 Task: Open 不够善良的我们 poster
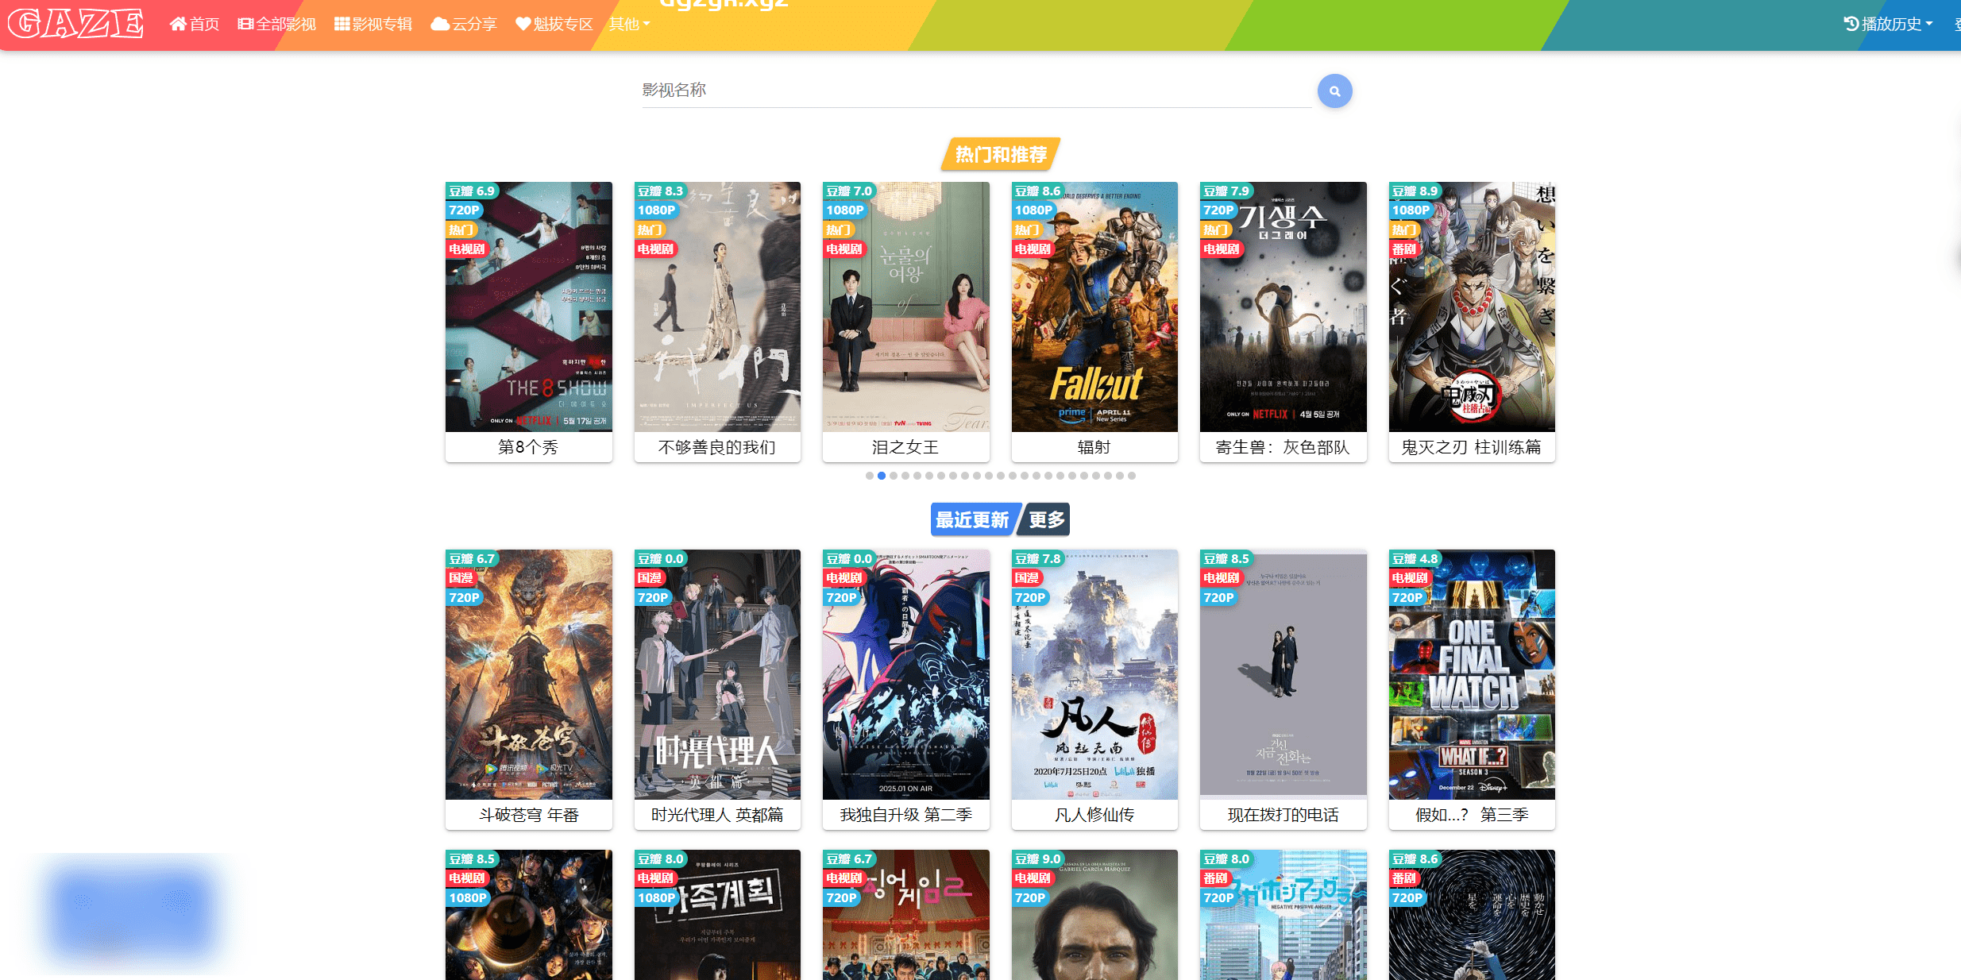tap(717, 307)
